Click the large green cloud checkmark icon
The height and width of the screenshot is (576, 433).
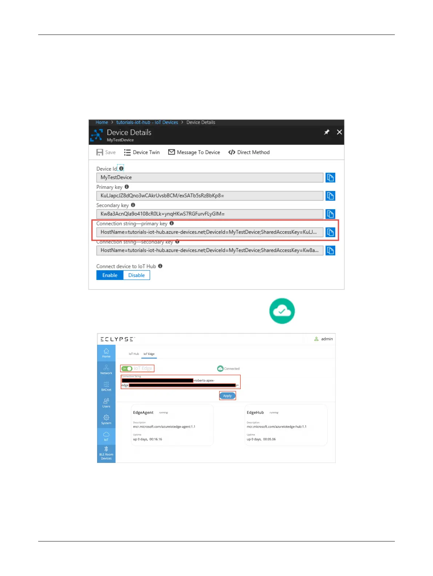(x=282, y=311)
